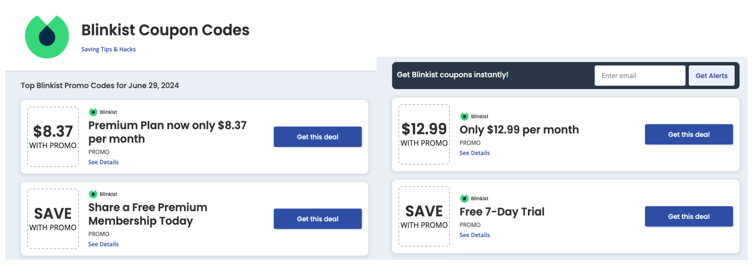This screenshot has height=264, width=753.
Task: Expand See Details for $12.99 per month
Action: coord(475,153)
